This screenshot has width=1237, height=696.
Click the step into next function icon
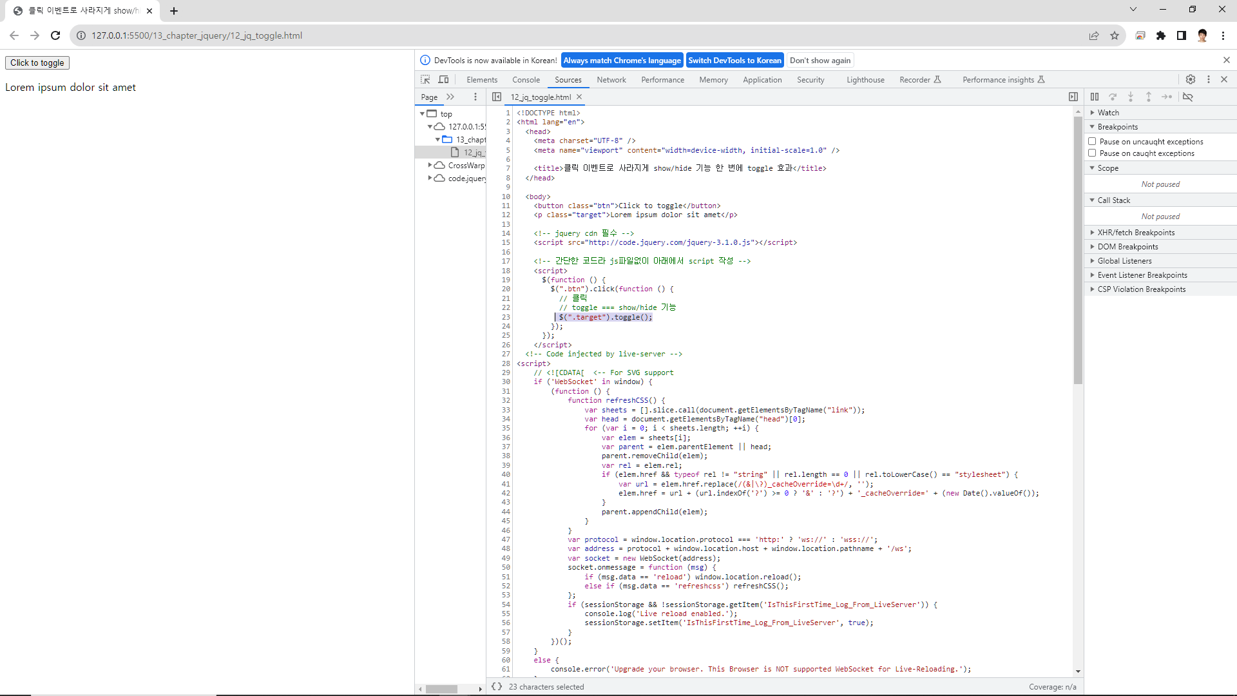[1131, 97]
